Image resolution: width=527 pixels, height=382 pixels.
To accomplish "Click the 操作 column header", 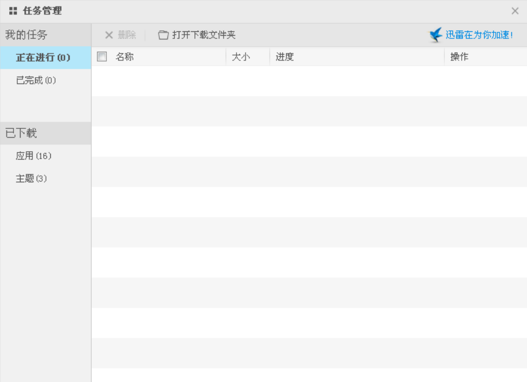I will click(459, 57).
